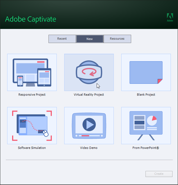
Task: Select the New tab
Action: pyautogui.click(x=90, y=39)
